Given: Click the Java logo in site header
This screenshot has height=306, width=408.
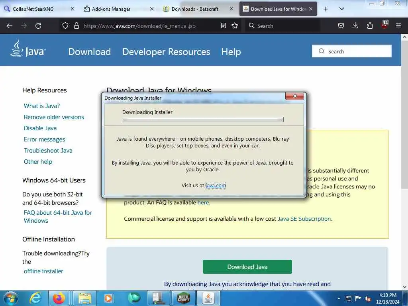Looking at the screenshot, I should 28,49.
